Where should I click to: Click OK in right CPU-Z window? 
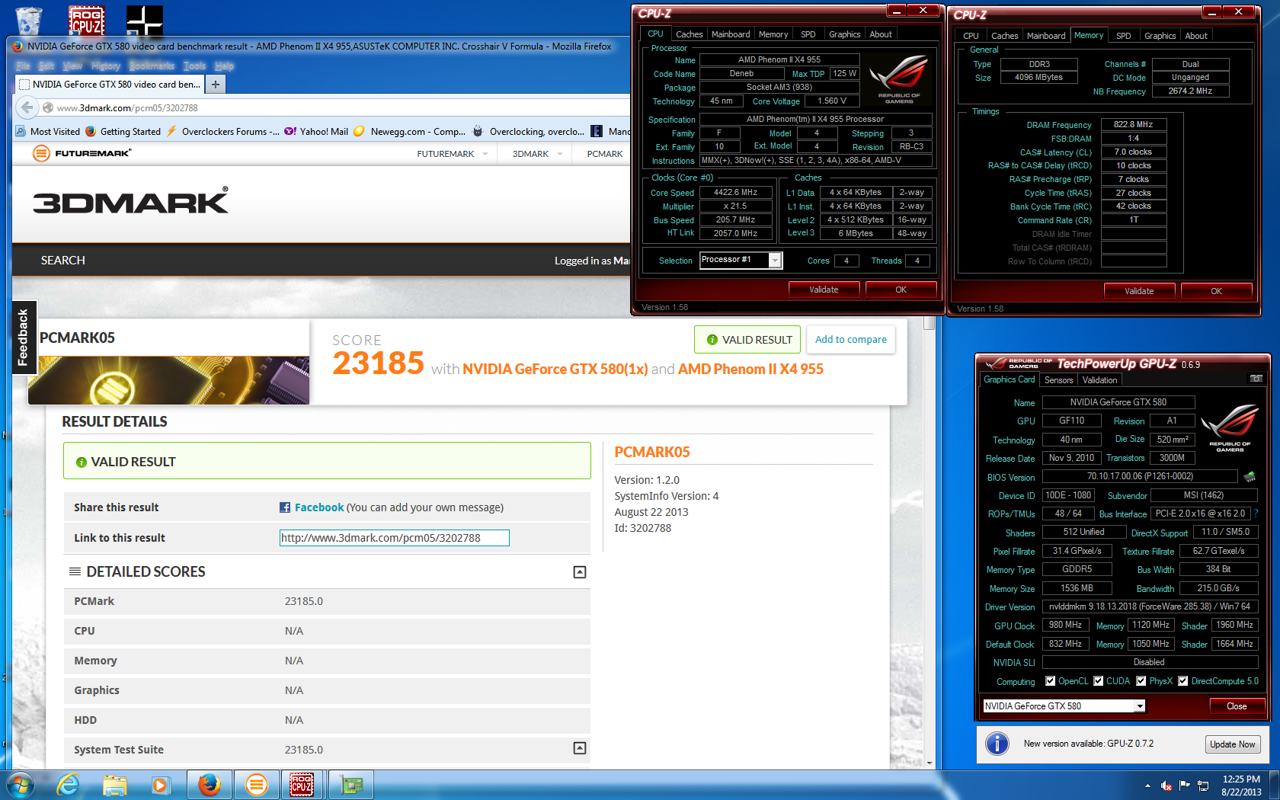coord(1216,291)
